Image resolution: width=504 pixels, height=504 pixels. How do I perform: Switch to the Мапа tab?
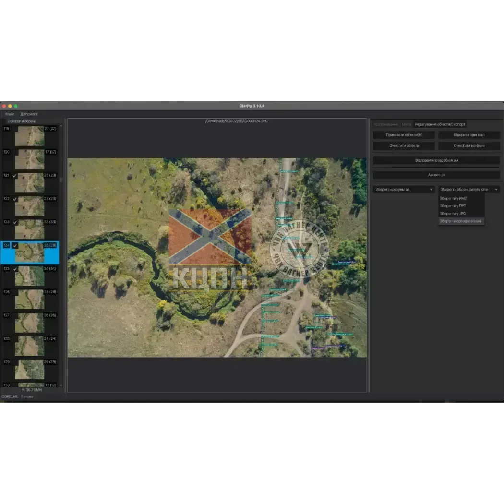pyautogui.click(x=406, y=124)
